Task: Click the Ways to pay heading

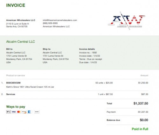Action: [x=16, y=107]
